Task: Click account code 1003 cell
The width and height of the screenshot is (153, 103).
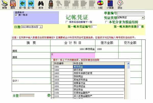Action: point(63,73)
